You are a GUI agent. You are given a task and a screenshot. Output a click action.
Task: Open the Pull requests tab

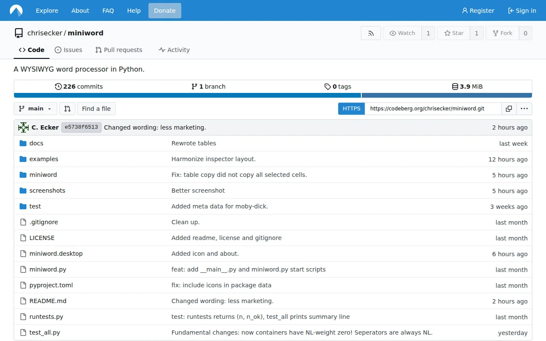point(119,50)
